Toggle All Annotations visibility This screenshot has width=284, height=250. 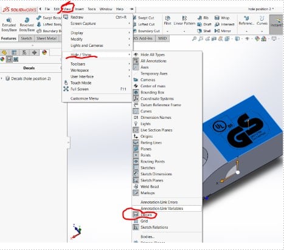click(167, 61)
